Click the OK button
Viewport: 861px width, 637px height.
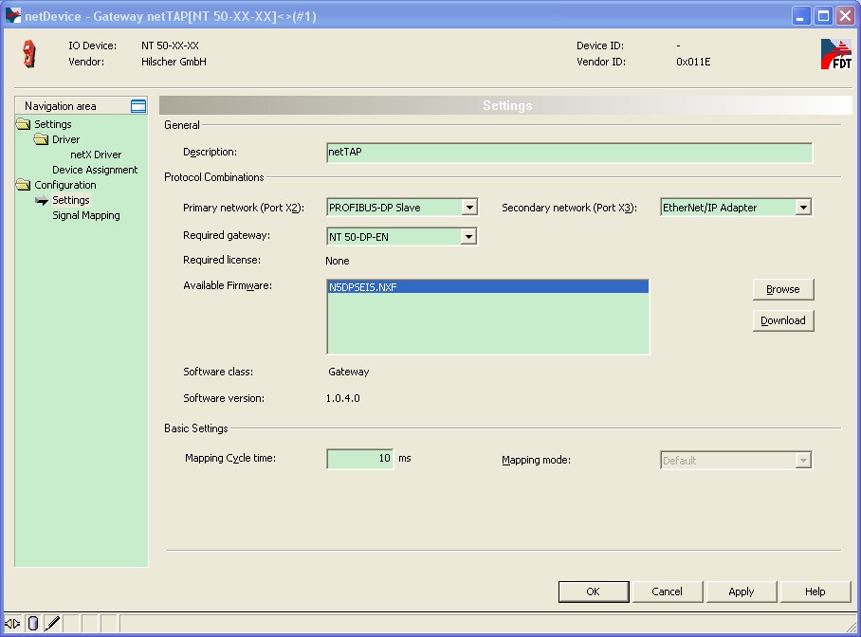pos(593,591)
